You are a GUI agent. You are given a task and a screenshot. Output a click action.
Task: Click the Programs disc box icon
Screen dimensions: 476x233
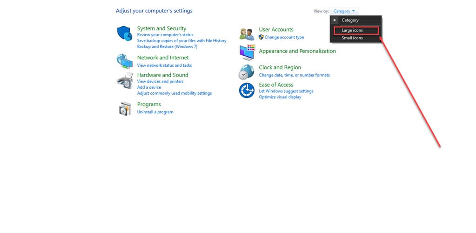[x=125, y=109]
